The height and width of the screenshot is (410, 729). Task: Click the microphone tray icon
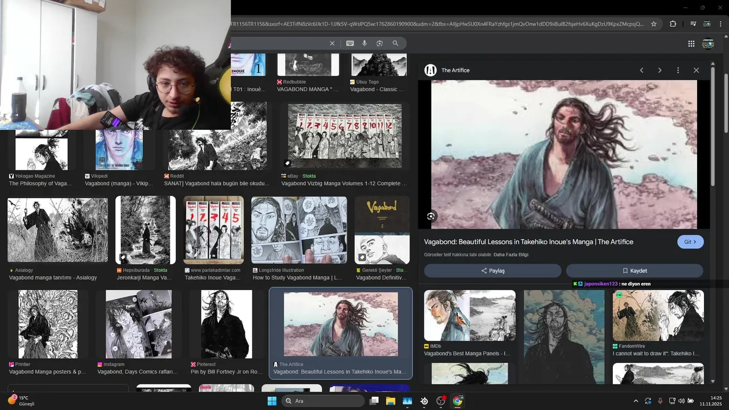coord(661,401)
